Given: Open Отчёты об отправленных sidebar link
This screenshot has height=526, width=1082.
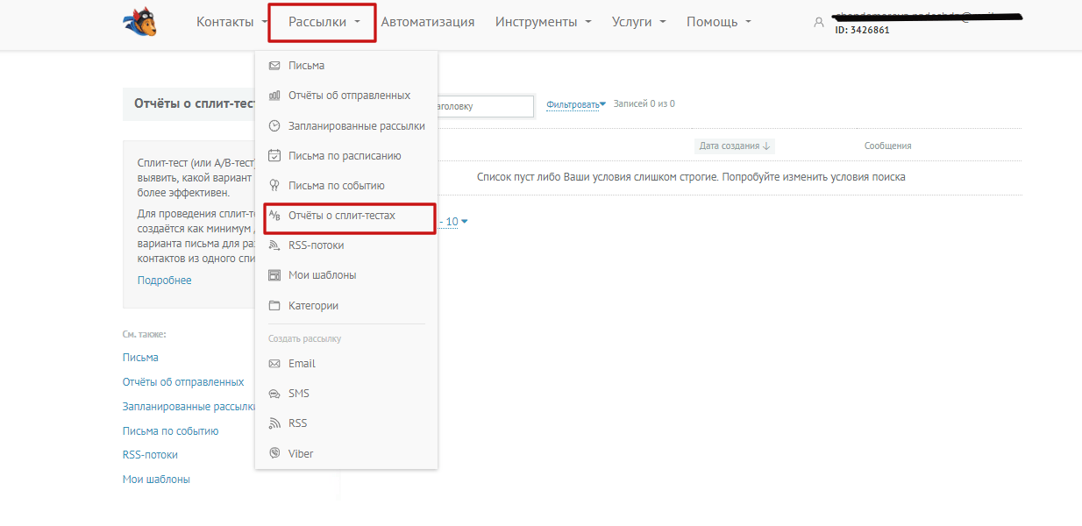Looking at the screenshot, I should 183,382.
